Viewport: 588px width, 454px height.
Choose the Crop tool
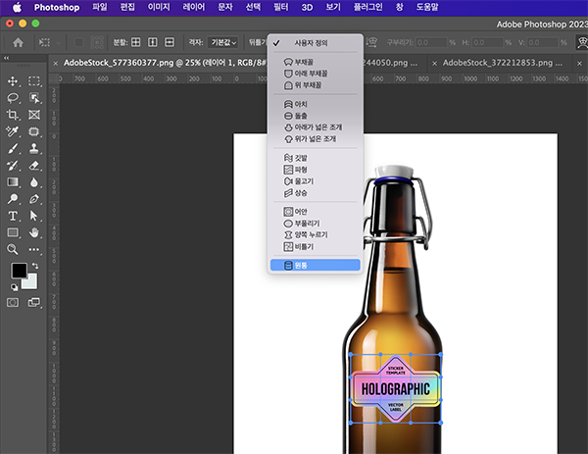(14, 116)
